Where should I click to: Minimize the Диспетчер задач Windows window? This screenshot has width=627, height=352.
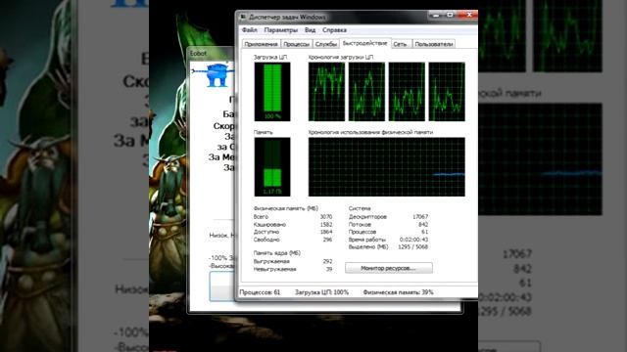click(436, 15)
